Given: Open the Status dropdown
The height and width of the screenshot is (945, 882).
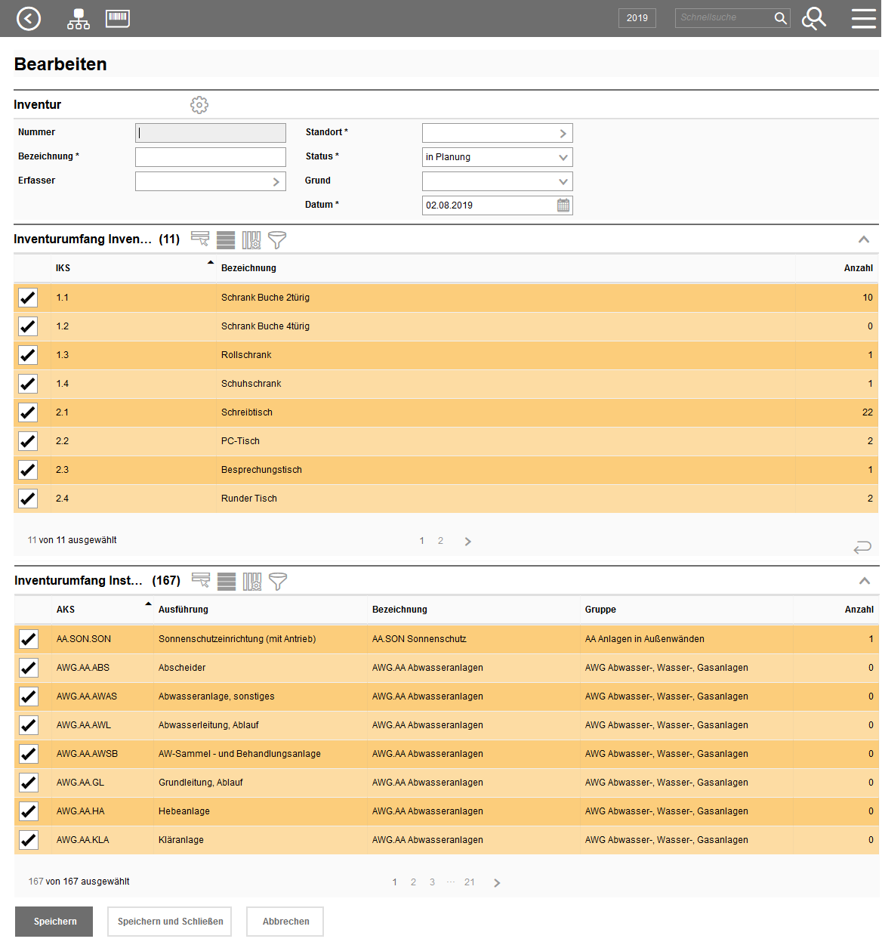Looking at the screenshot, I should (x=497, y=157).
